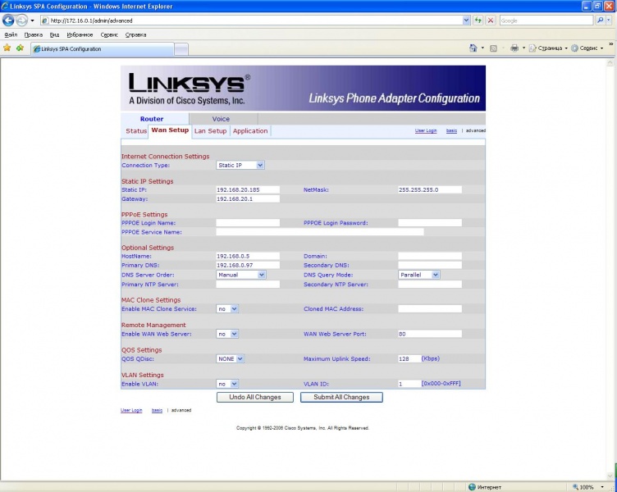
Task: Click the red Stop loading icon
Action: coord(491,20)
